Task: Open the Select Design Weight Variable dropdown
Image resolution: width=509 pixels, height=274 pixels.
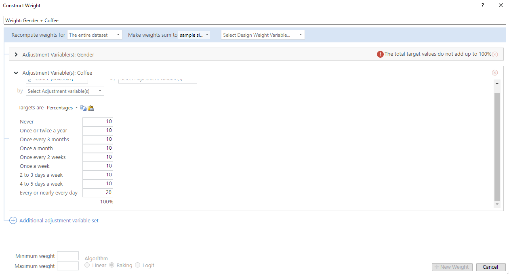Action: 263,35
